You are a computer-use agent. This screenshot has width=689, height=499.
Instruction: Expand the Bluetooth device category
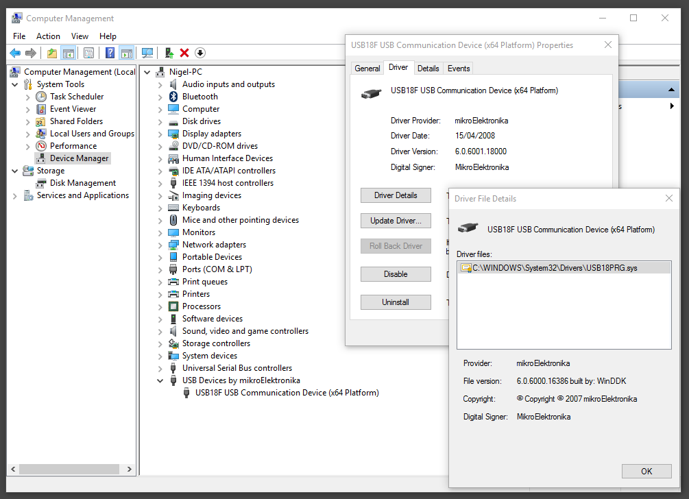[160, 97]
